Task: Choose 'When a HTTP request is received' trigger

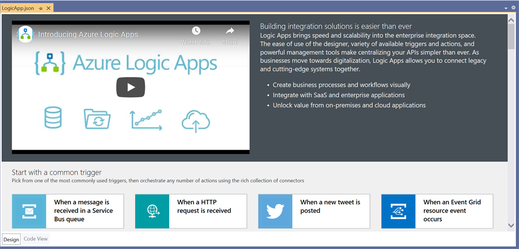Action: (x=191, y=211)
